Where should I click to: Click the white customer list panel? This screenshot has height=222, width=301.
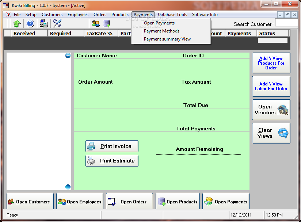(39, 121)
